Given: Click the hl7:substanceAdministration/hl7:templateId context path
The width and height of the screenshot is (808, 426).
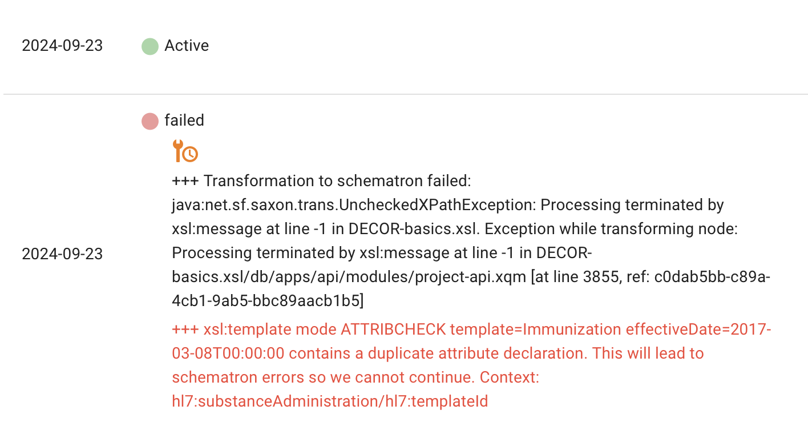Looking at the screenshot, I should [330, 401].
